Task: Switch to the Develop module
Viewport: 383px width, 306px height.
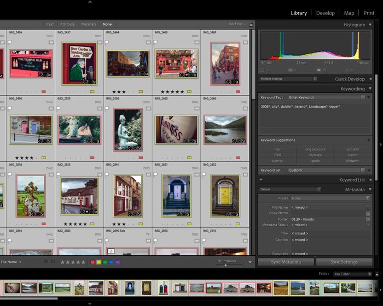Action: pos(326,13)
